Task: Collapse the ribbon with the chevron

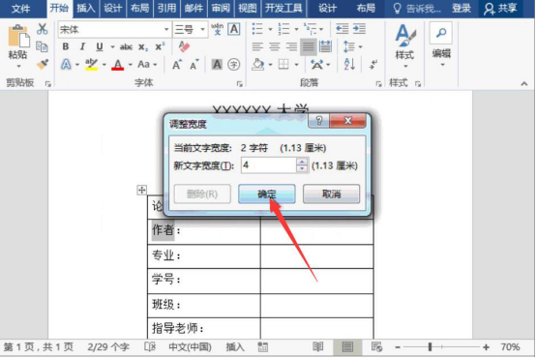Action: pos(524,83)
